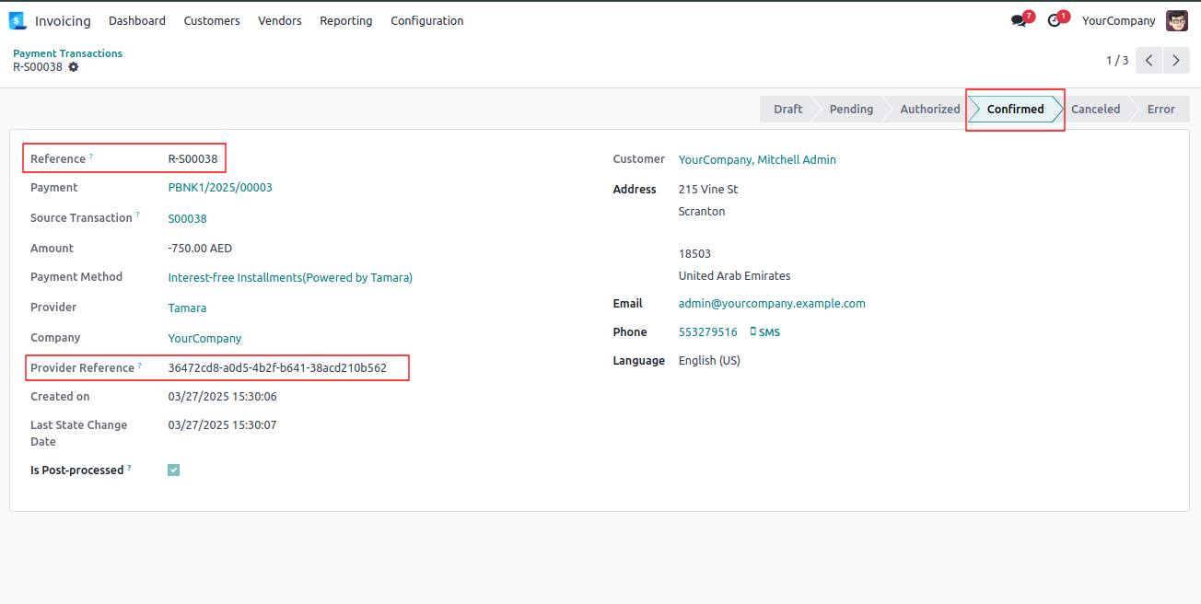Toggle the Is Post-processed checkbox
This screenshot has width=1201, height=604.
coord(174,470)
